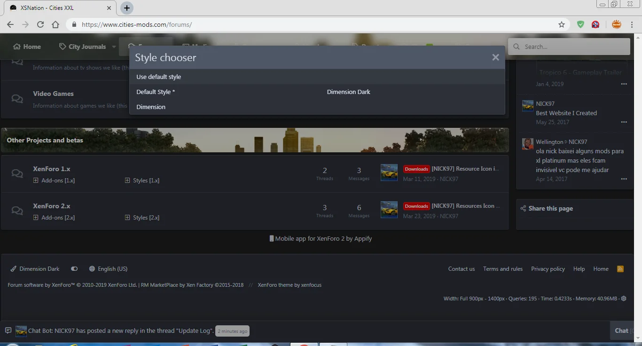Go forward in browser history
This screenshot has width=642, height=346.
click(25, 24)
